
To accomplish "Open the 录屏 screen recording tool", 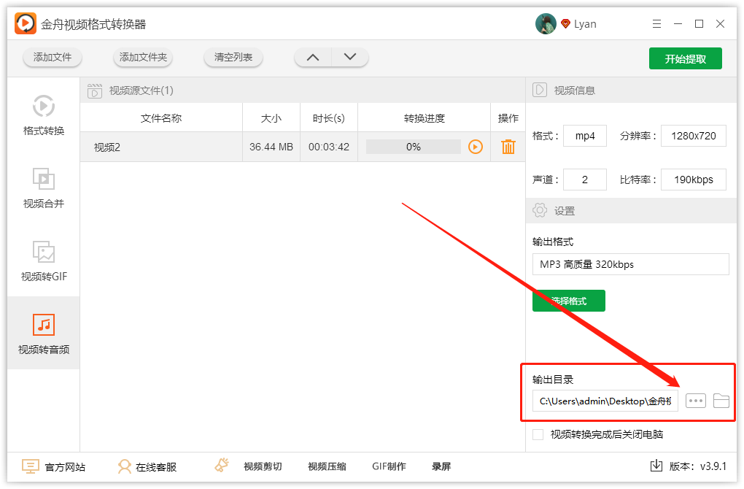I will pos(441,466).
